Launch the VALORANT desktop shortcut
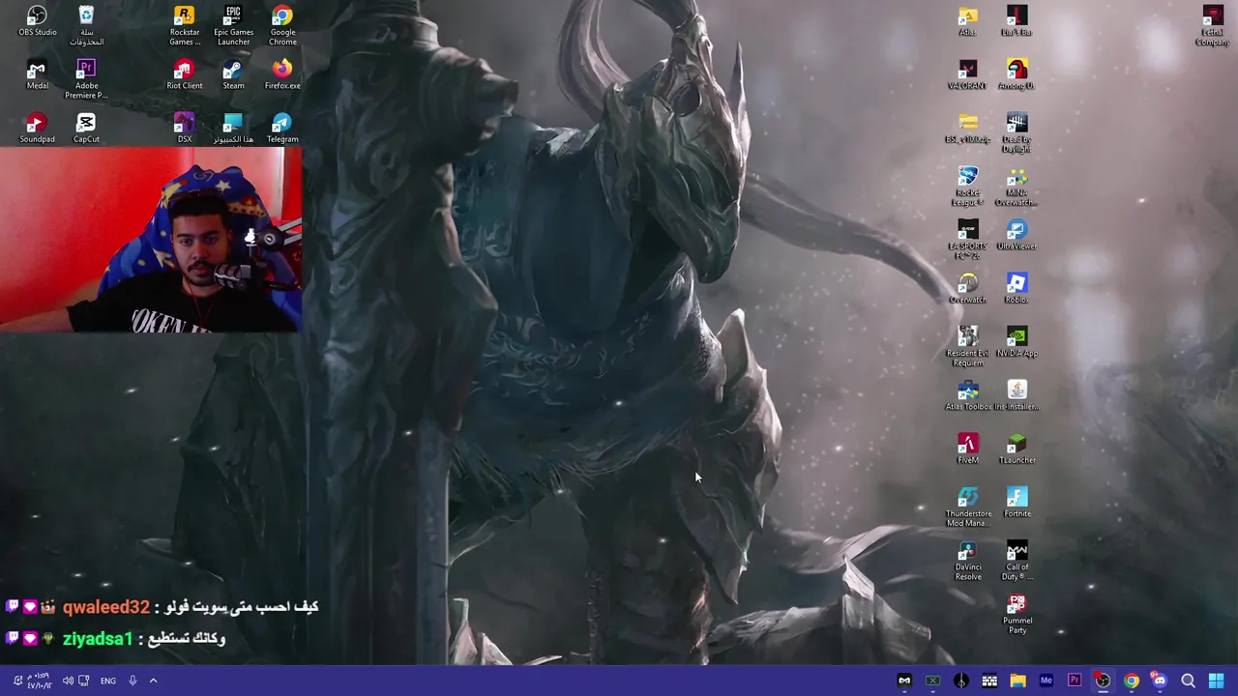This screenshot has width=1238, height=696. click(x=967, y=74)
